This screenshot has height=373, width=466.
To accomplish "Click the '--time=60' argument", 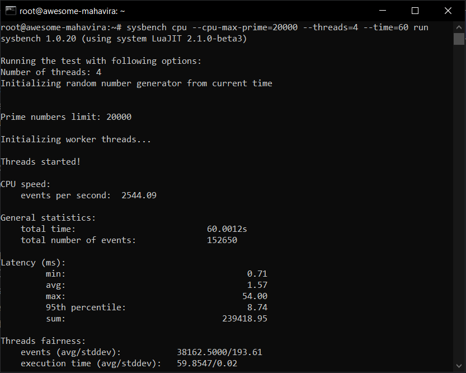I will click(386, 27).
